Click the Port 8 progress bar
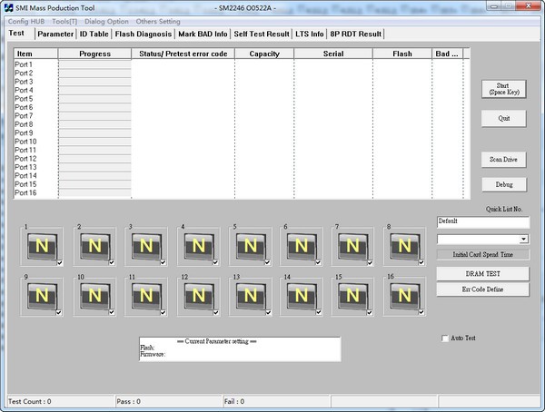Image resolution: width=545 pixels, height=412 pixels. pyautogui.click(x=94, y=124)
